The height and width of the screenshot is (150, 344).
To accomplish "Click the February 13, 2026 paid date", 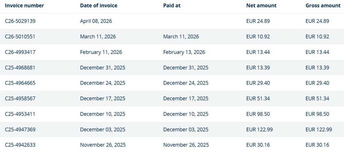I will click(x=184, y=52).
